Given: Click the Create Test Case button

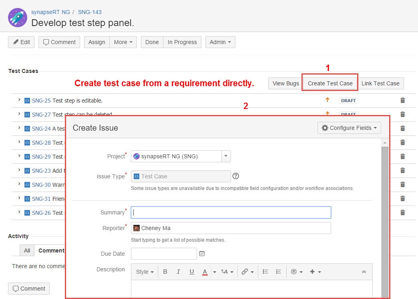Looking at the screenshot, I should [x=330, y=83].
